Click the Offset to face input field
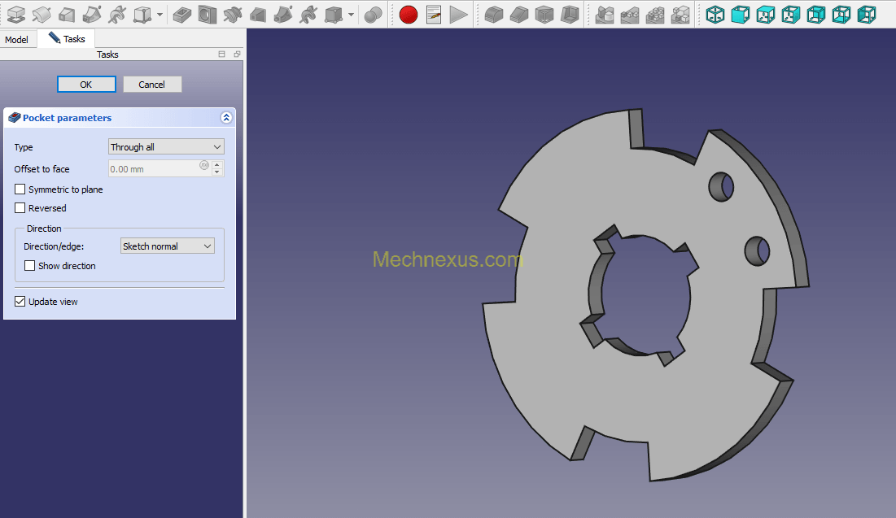This screenshot has width=896, height=518. click(155, 169)
